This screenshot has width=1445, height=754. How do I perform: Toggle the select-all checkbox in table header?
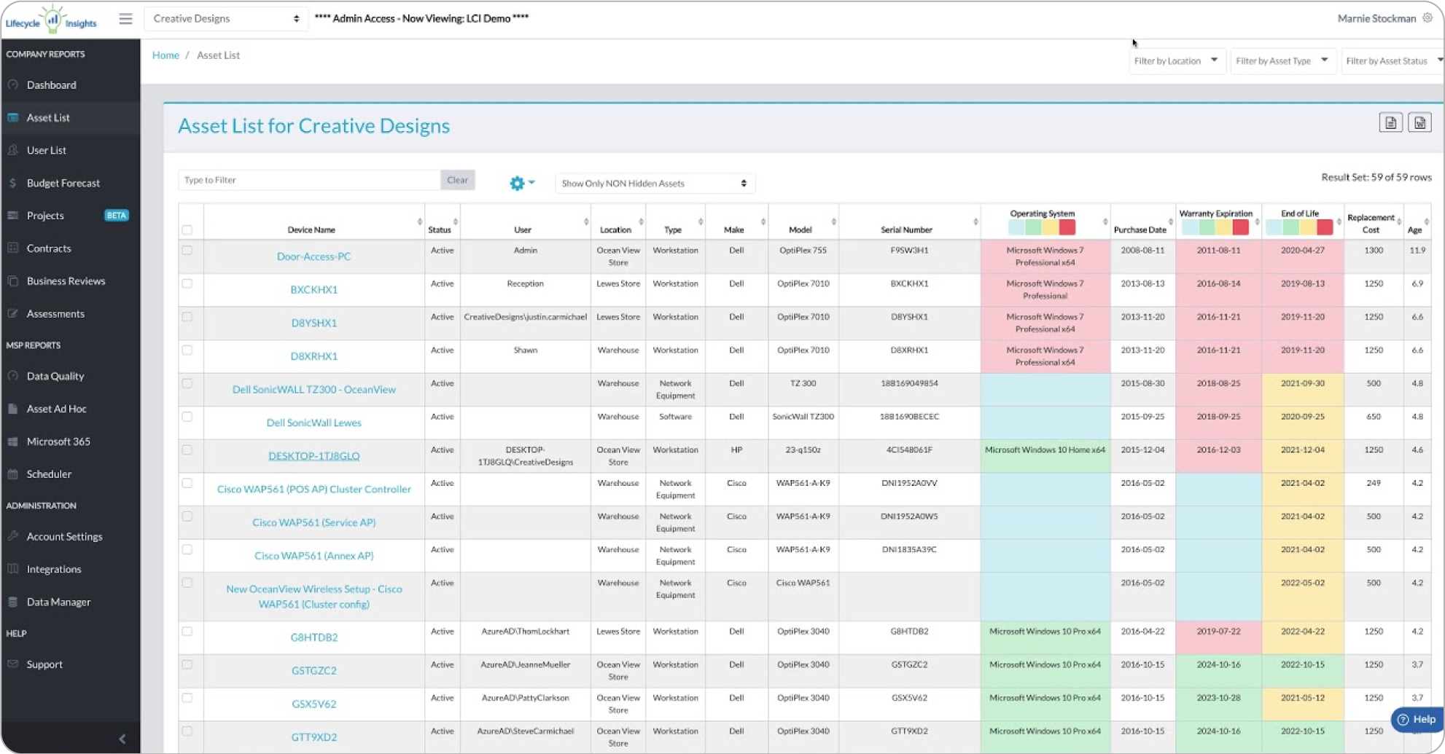pyautogui.click(x=187, y=229)
